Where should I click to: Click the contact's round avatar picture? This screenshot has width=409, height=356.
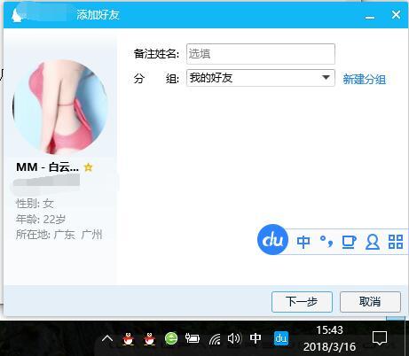tap(60, 107)
